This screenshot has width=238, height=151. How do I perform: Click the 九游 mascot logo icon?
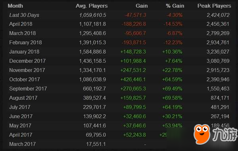tap(202, 134)
